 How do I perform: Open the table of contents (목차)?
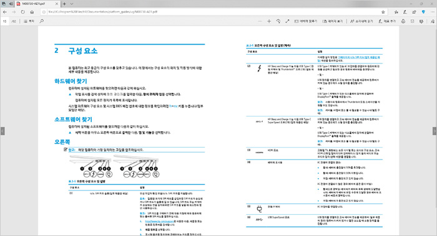click(29, 21)
